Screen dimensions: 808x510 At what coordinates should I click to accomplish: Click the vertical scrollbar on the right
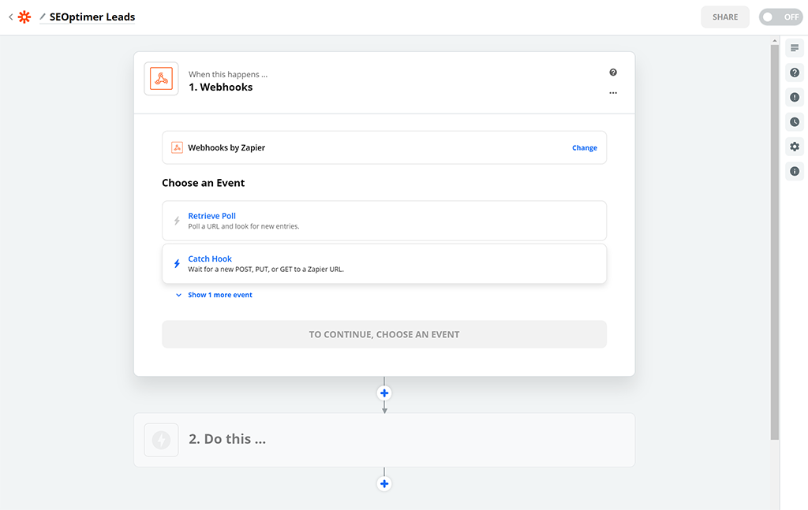tap(774, 236)
